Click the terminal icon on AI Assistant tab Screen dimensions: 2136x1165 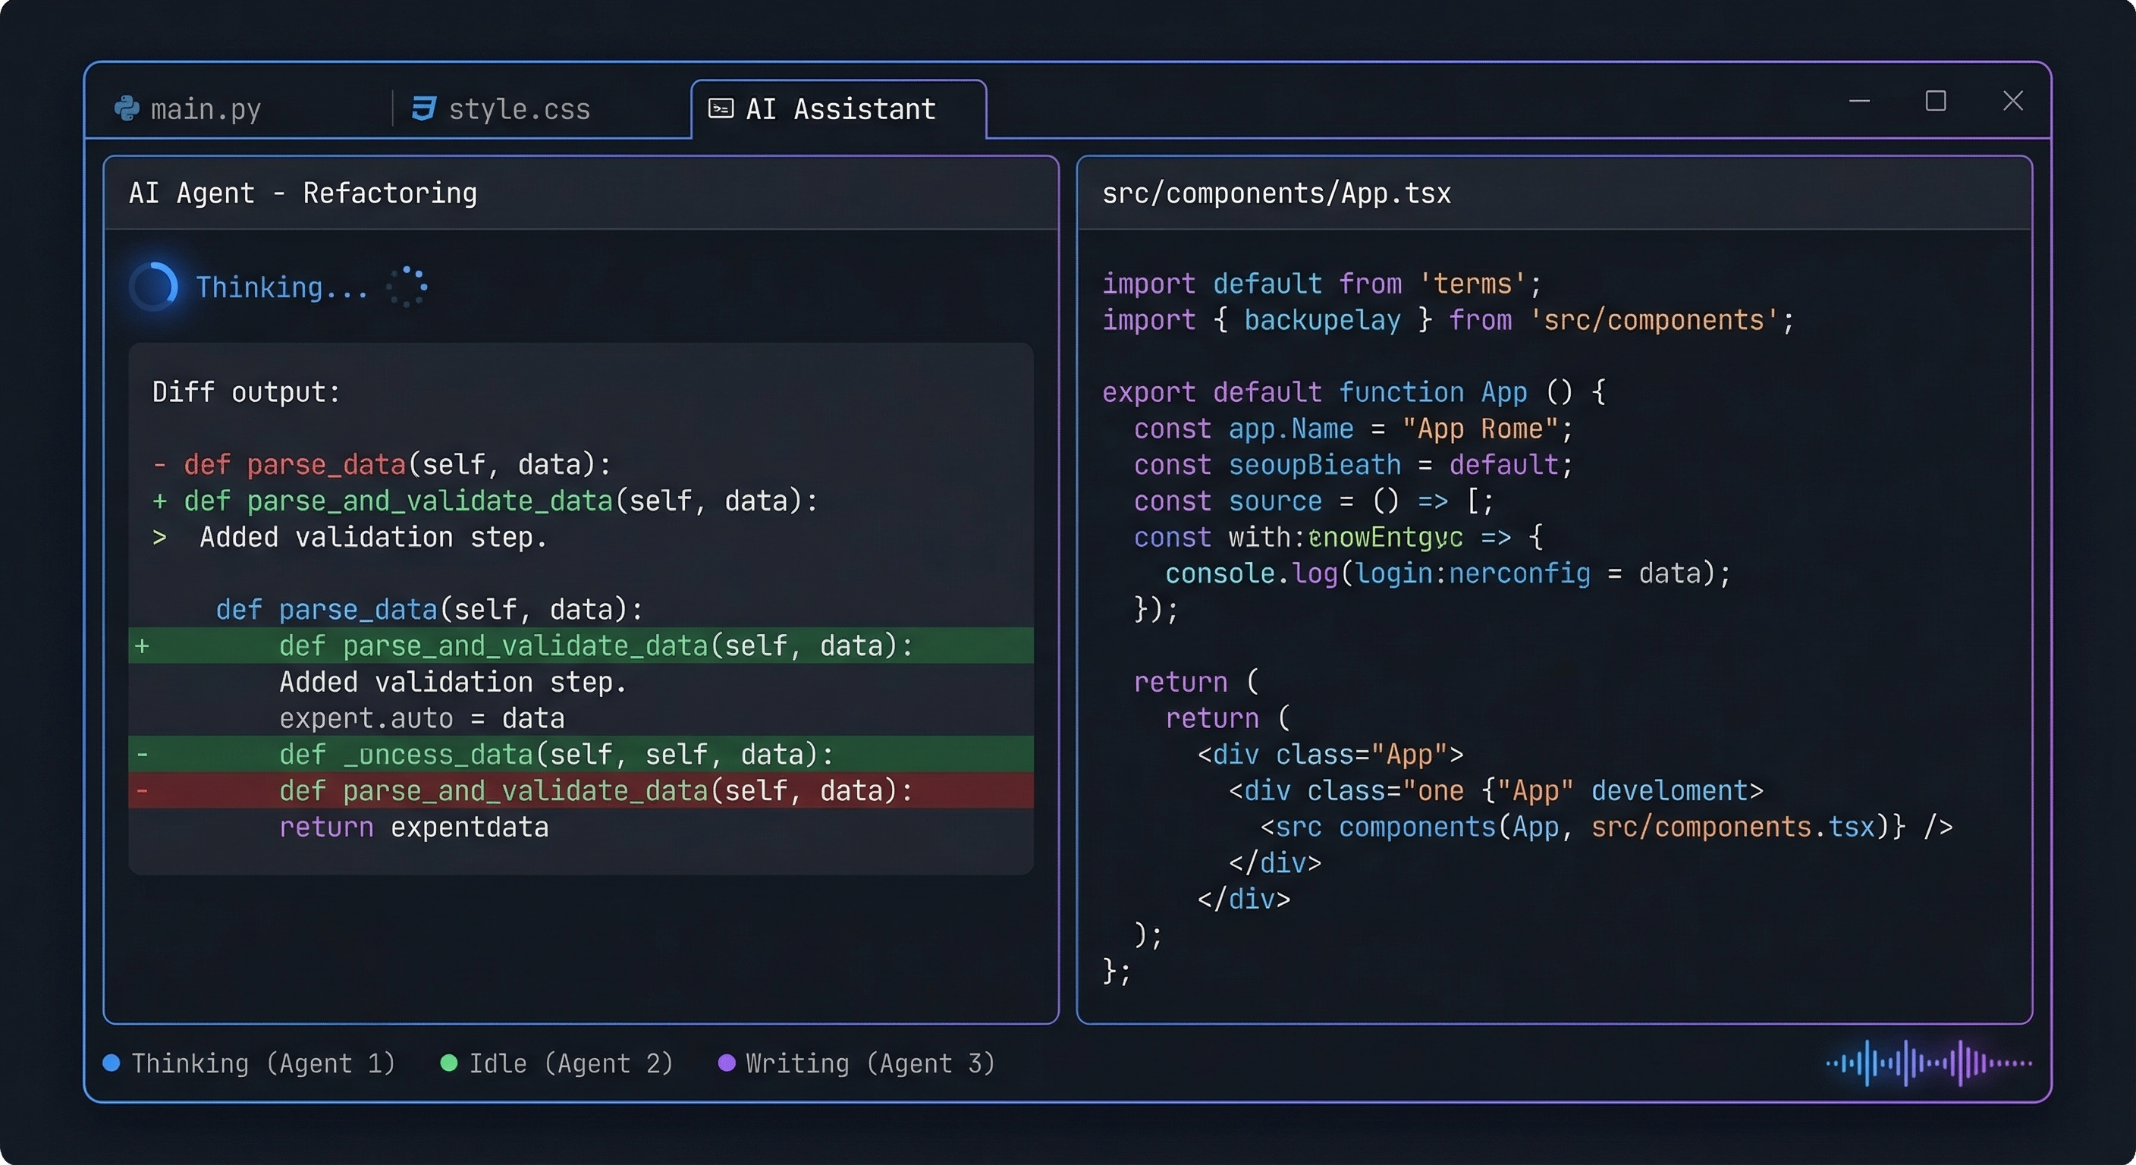point(720,108)
